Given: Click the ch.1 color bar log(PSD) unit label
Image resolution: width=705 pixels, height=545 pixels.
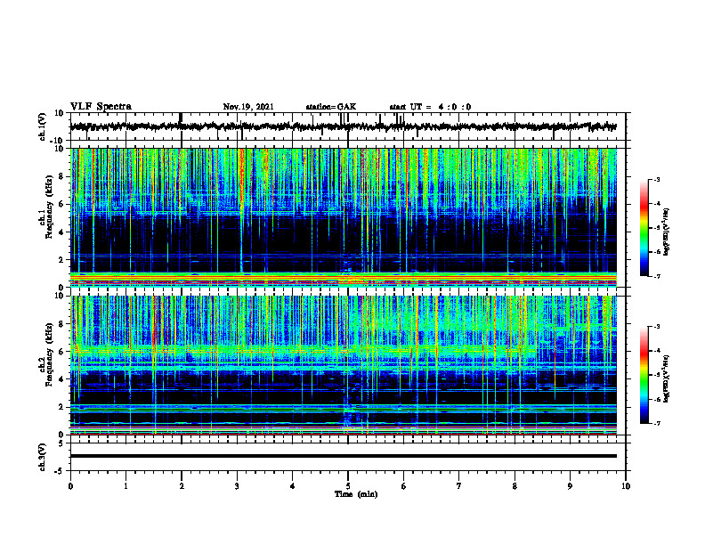Looking at the screenshot, I should point(667,232).
